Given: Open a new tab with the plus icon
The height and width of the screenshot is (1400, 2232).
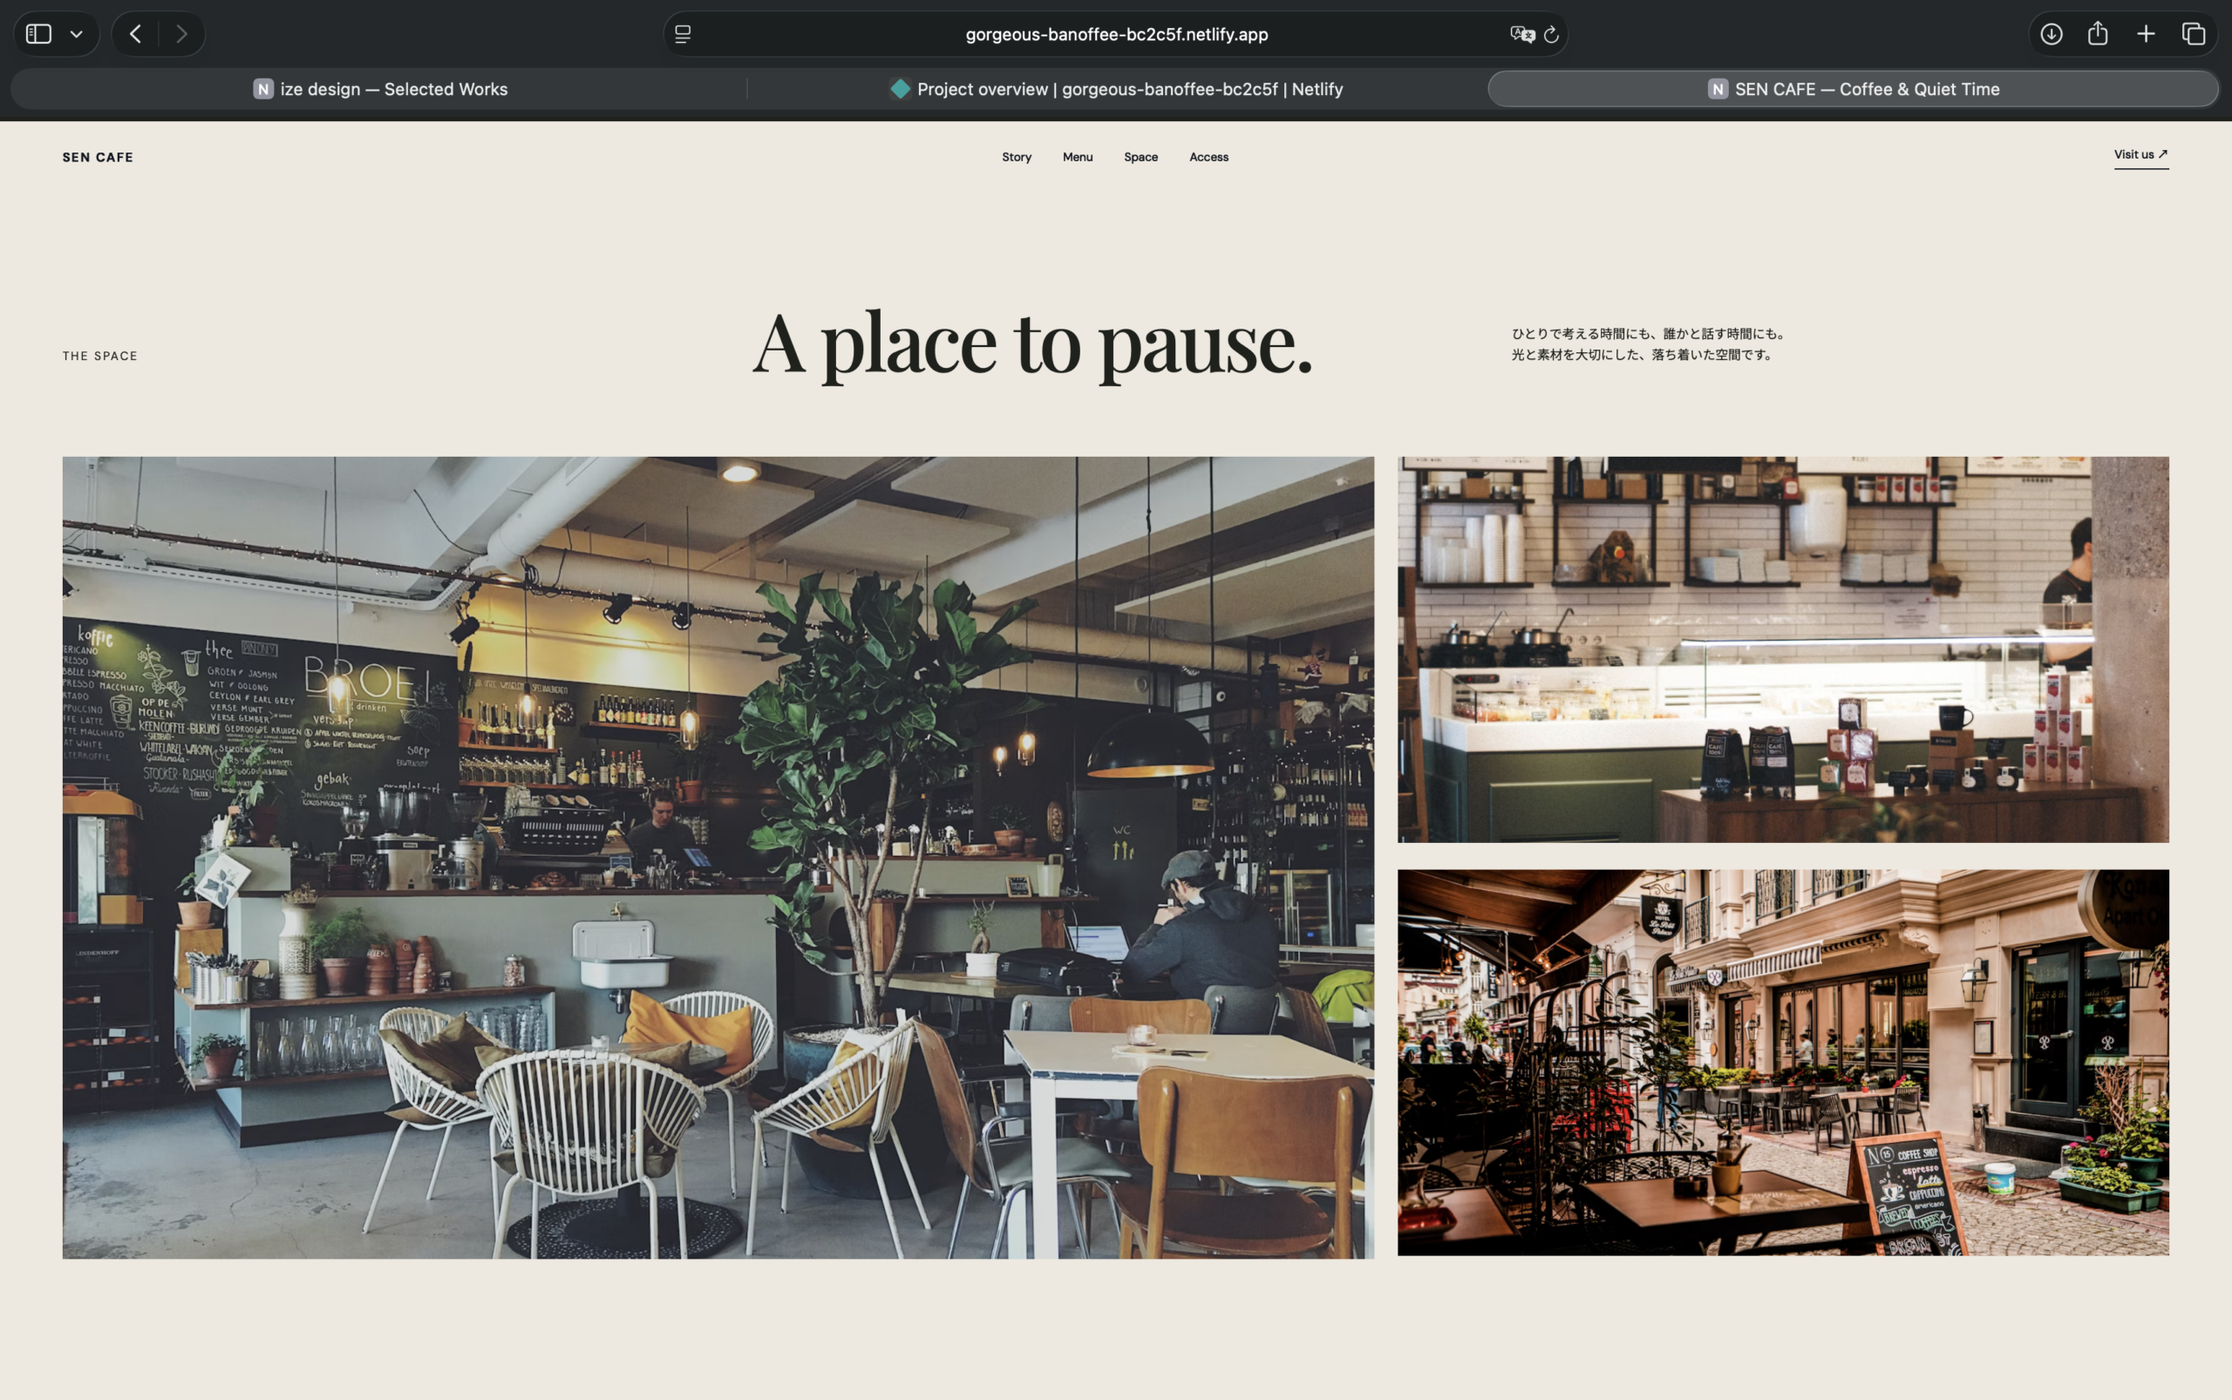Looking at the screenshot, I should pos(2146,34).
